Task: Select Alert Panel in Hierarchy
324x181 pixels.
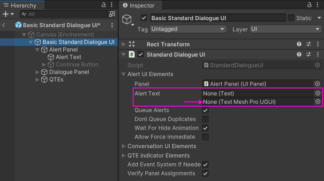Action: [63, 50]
